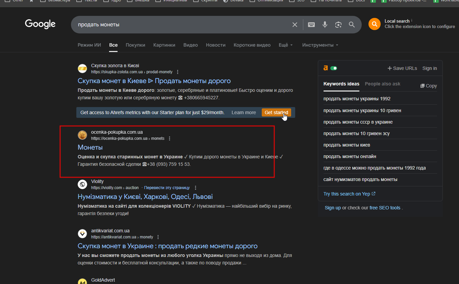The height and width of the screenshot is (284, 459).
Task: Click the GoldAdvert site name
Action: (103, 280)
